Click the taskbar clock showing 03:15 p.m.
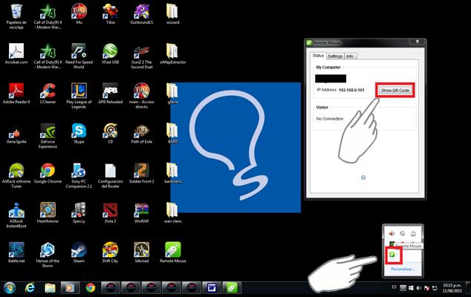471x297 pixels. (x=452, y=288)
